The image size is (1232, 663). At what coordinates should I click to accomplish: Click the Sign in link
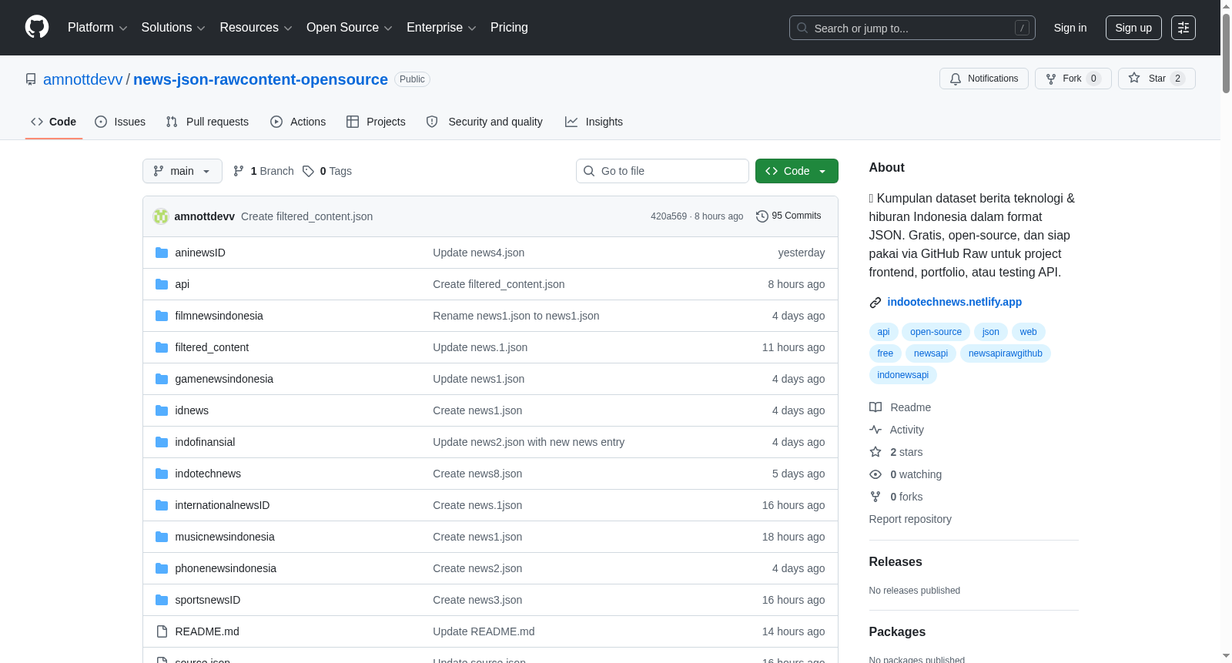point(1070,28)
